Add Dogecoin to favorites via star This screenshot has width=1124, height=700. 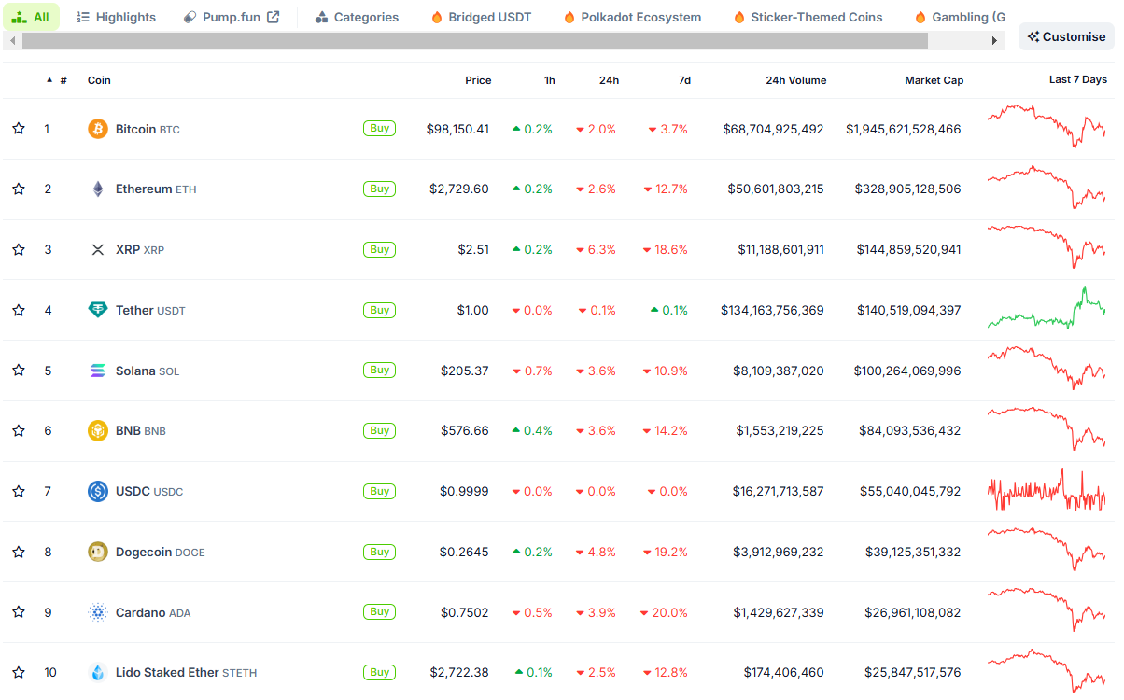(19, 552)
